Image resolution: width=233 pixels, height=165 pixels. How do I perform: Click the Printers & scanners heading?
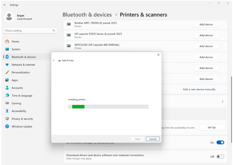143,15
